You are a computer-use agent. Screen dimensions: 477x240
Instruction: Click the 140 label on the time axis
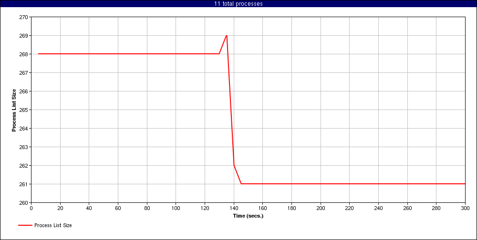point(234,208)
